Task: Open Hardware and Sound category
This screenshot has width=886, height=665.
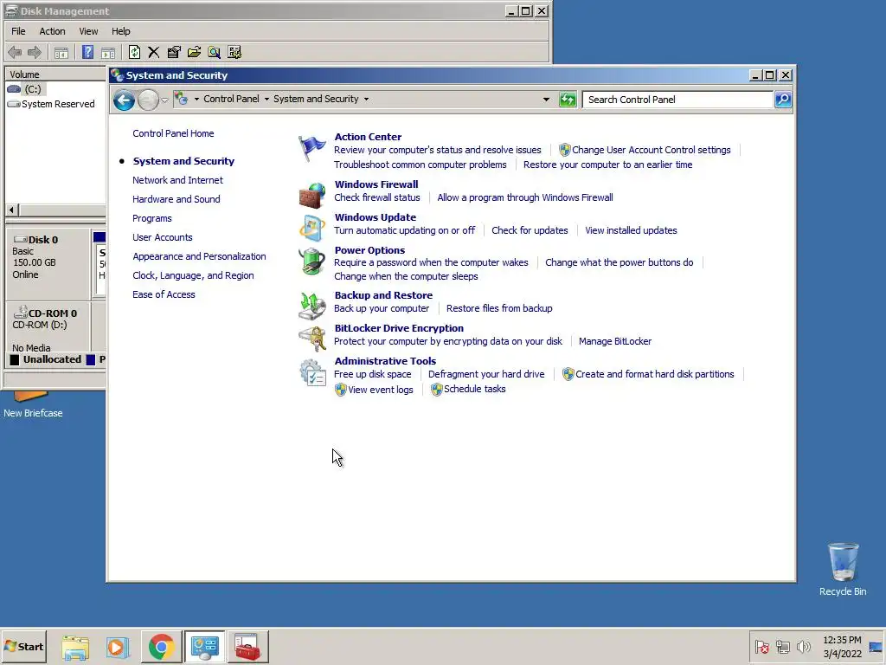Action: pyautogui.click(x=177, y=199)
